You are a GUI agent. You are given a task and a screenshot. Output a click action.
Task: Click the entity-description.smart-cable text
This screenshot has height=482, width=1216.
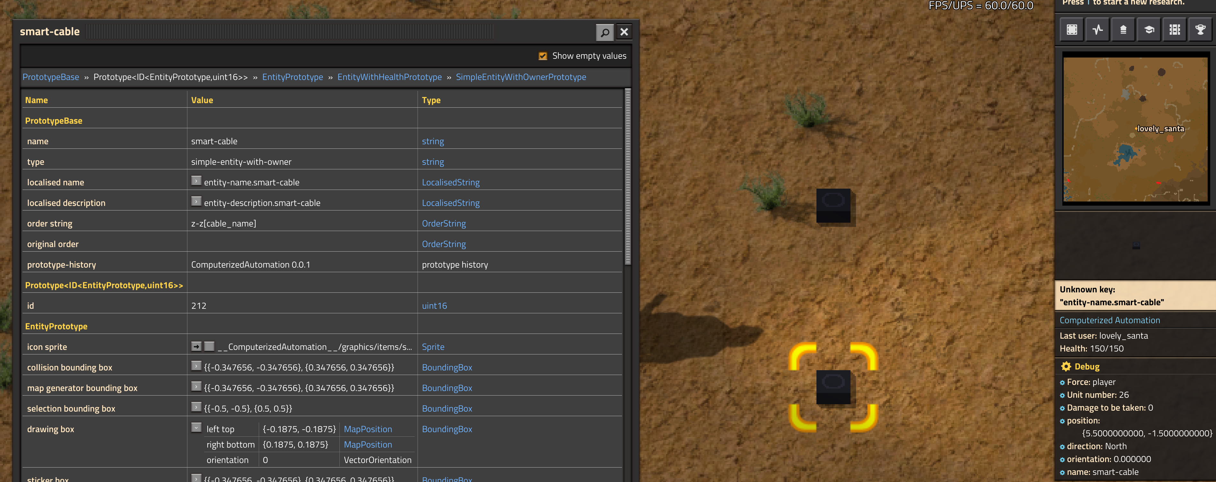[x=262, y=203]
